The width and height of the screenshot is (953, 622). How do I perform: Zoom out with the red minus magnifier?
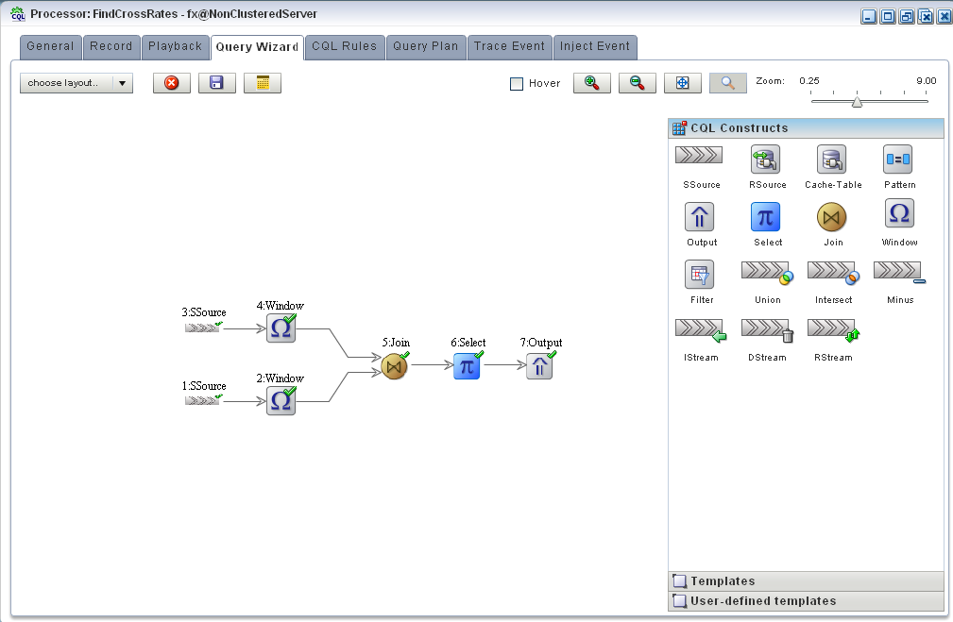point(637,83)
